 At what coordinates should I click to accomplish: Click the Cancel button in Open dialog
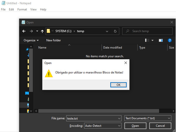160,126
